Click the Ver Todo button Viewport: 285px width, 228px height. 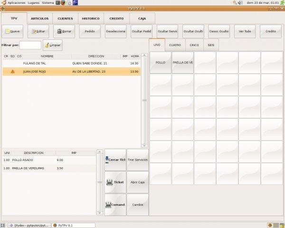tap(245, 31)
